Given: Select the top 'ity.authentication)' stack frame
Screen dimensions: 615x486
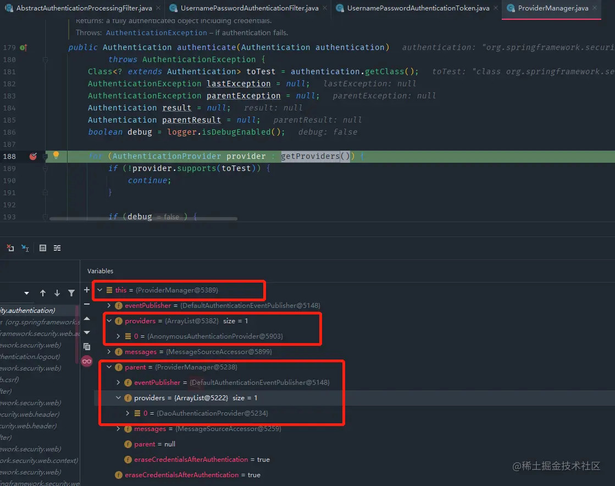Looking at the screenshot, I should 38,310.
